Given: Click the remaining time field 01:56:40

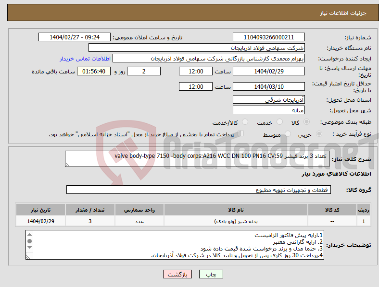Looking at the screenshot, I should point(94,71).
